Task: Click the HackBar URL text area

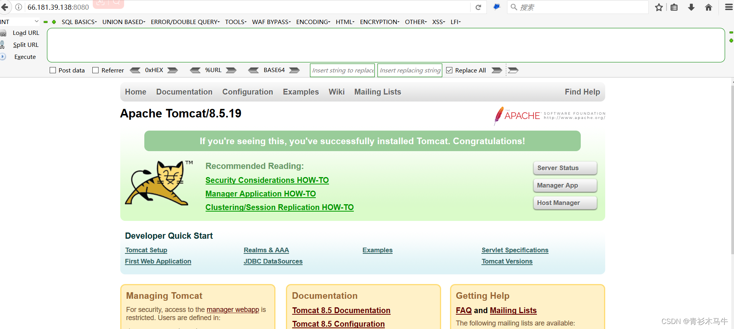Action: click(x=386, y=45)
